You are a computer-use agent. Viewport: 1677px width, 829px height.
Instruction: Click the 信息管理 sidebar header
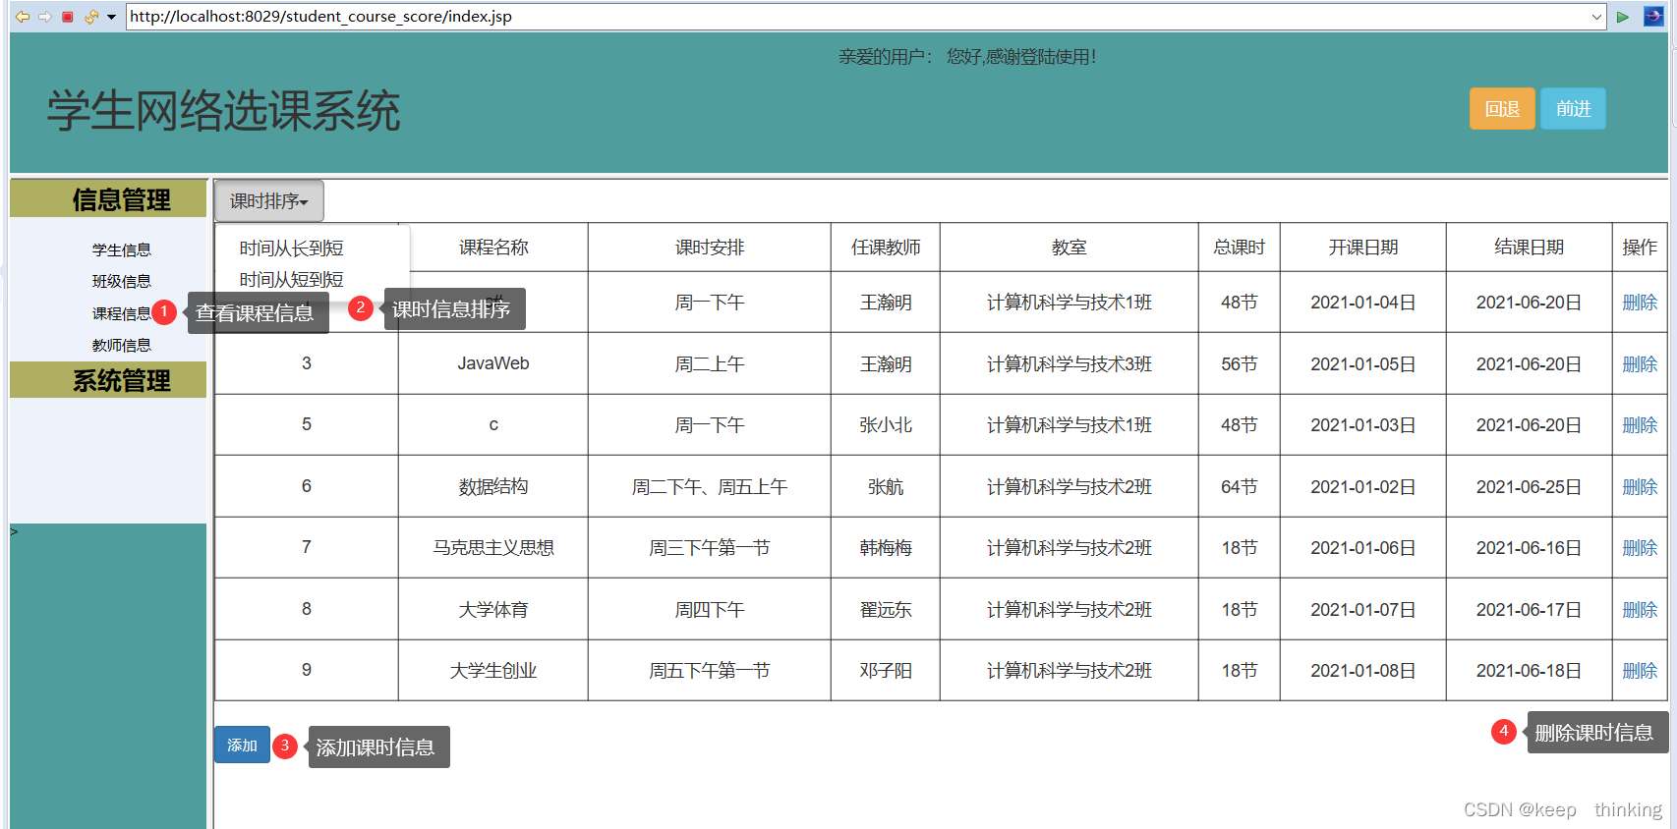click(108, 199)
